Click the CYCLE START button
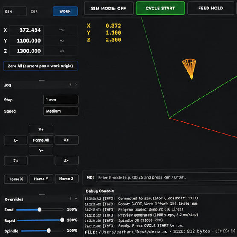The image size is (237, 237). point(161,9)
